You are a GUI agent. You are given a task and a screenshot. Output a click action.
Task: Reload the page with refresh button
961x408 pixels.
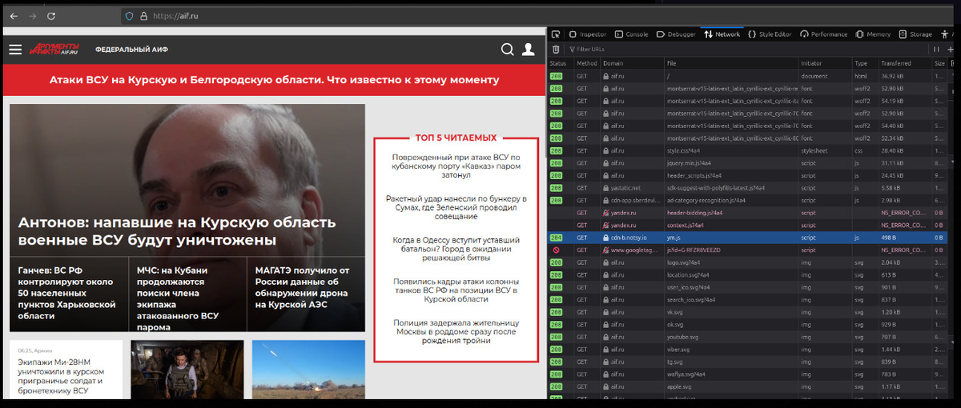(x=51, y=15)
